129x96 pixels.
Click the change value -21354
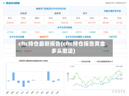point(10,32)
